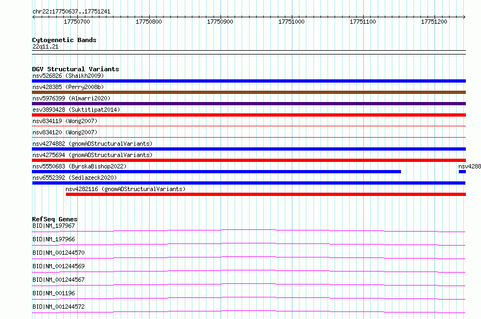Select the blue nsv5550683 variant bar
This screenshot has height=319, width=481.
pos(217,172)
